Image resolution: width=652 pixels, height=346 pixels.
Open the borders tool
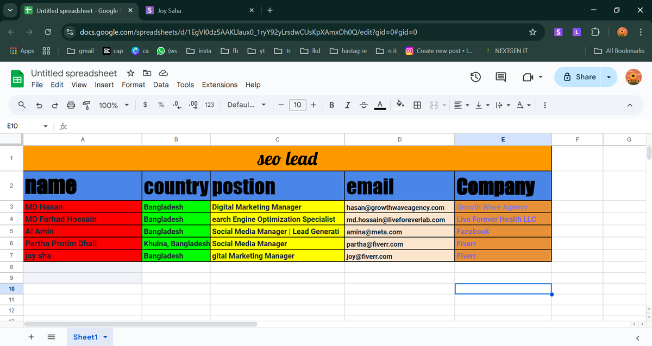[417, 105]
